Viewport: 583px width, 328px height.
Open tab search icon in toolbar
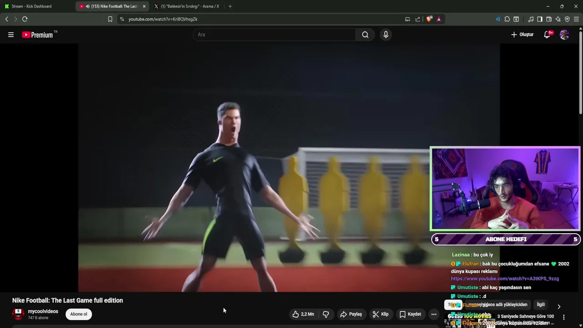[x=516, y=19]
